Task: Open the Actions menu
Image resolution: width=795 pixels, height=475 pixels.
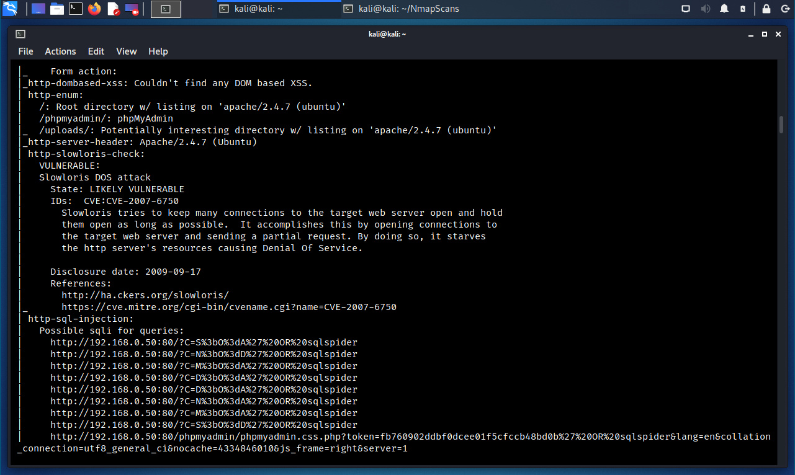Action: [60, 51]
